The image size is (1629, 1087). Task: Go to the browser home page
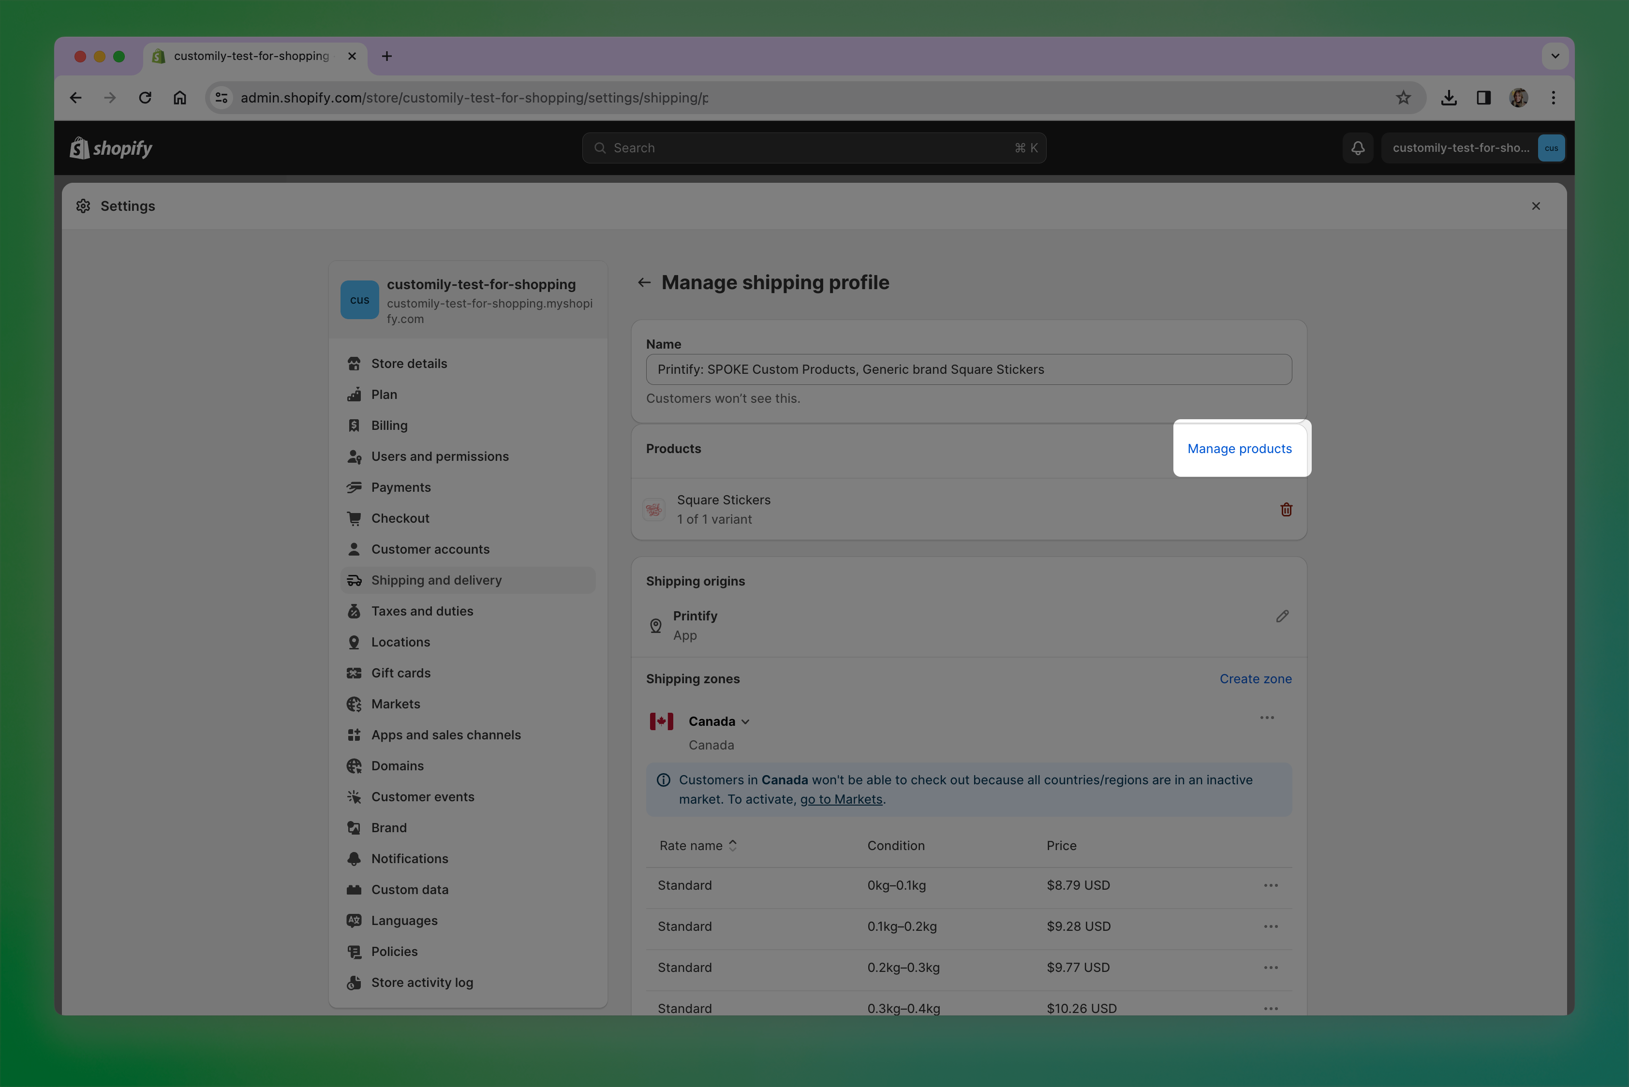[179, 98]
